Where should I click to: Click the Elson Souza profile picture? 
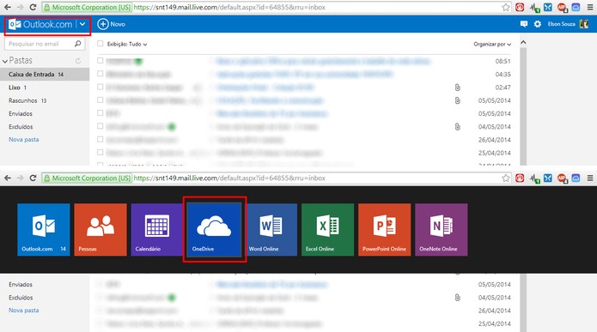tap(583, 24)
